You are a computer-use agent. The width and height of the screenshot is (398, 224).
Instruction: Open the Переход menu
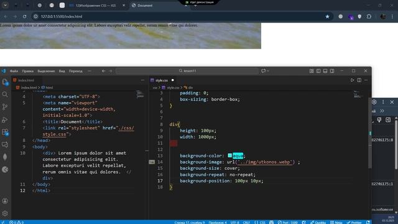(x=76, y=71)
